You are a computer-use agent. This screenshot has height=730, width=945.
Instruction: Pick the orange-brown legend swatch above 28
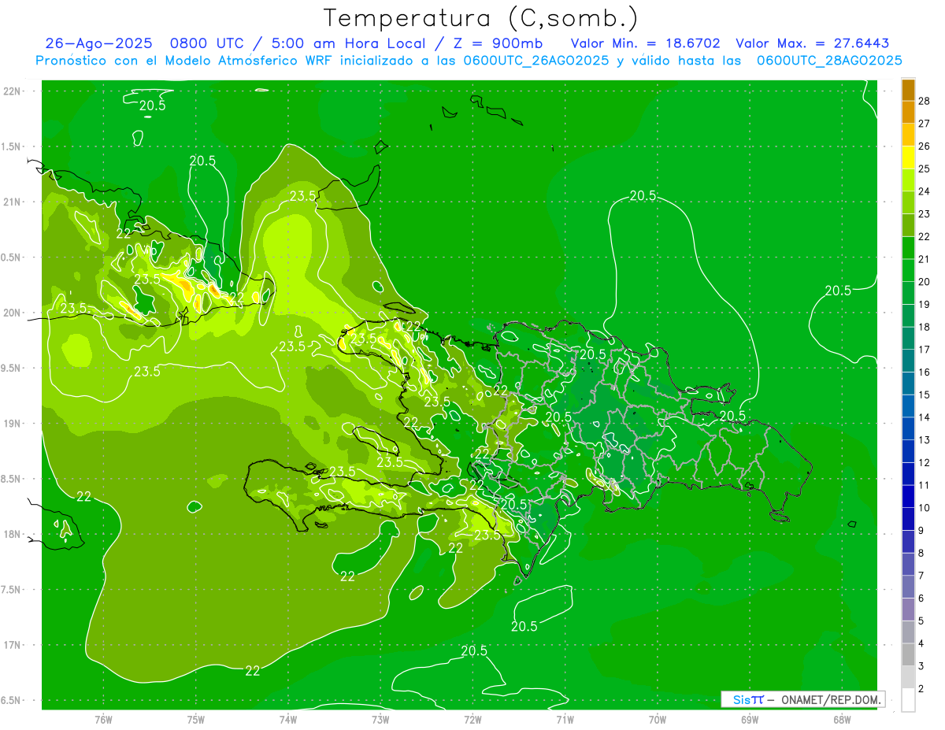908,90
